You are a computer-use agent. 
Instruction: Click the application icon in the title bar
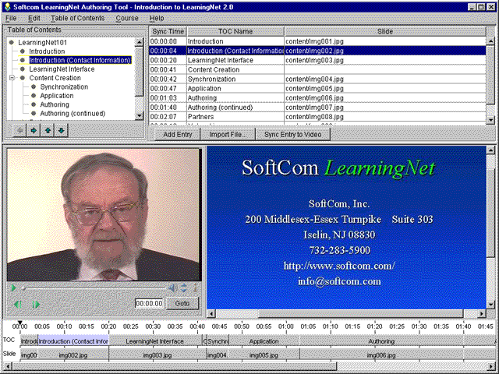pyautogui.click(x=7, y=7)
